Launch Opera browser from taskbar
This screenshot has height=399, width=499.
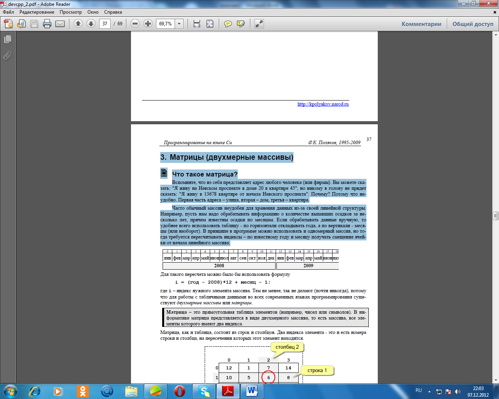[180, 391]
